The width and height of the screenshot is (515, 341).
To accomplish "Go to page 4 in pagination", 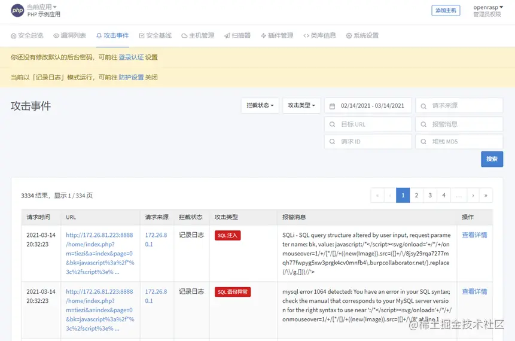I will pos(444,196).
